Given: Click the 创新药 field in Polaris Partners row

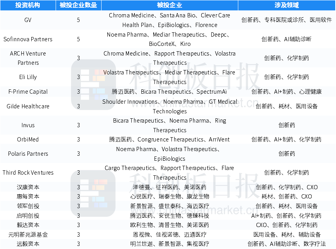Looking at the screenshot, I should [x=287, y=154].
